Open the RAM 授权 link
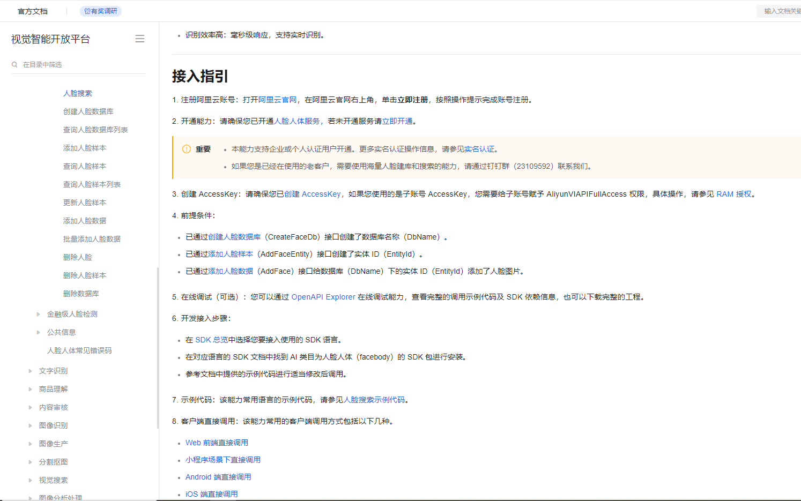801x501 pixels. coord(734,194)
